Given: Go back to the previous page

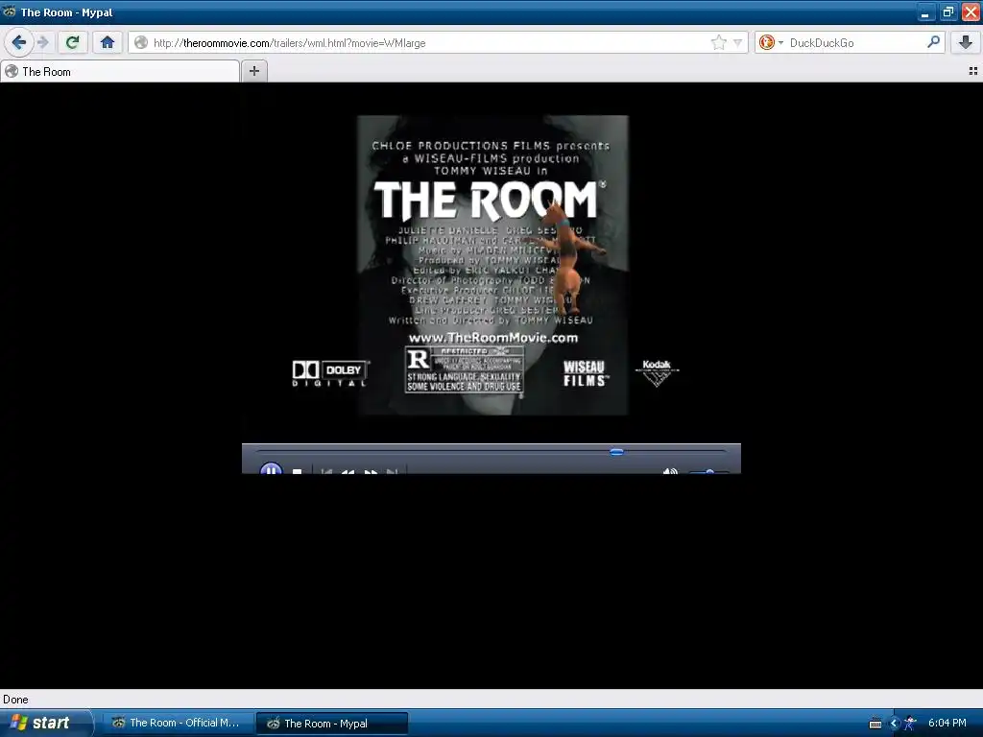Looking at the screenshot, I should (x=19, y=42).
